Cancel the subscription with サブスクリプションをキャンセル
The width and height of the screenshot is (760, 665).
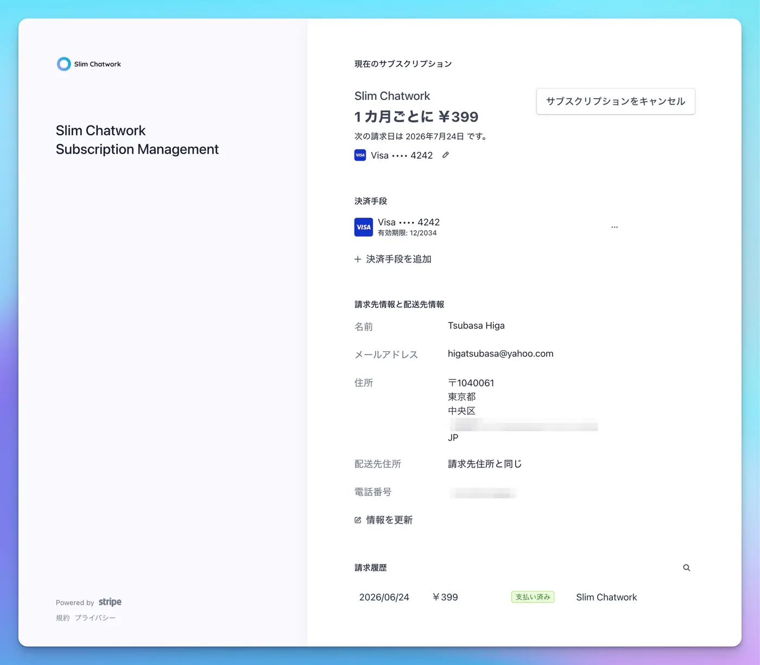coord(616,102)
